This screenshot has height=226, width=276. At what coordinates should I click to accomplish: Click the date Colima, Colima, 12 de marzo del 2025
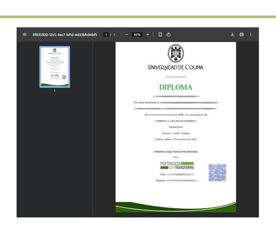click(x=176, y=139)
